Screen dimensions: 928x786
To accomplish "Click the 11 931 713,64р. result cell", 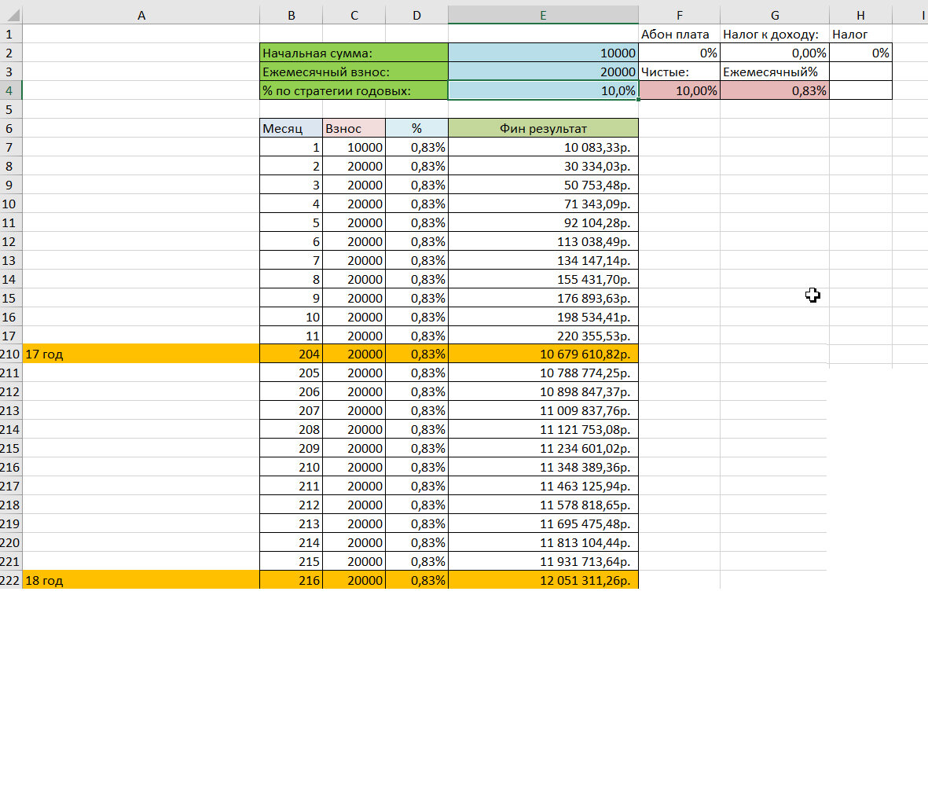I will [x=543, y=561].
